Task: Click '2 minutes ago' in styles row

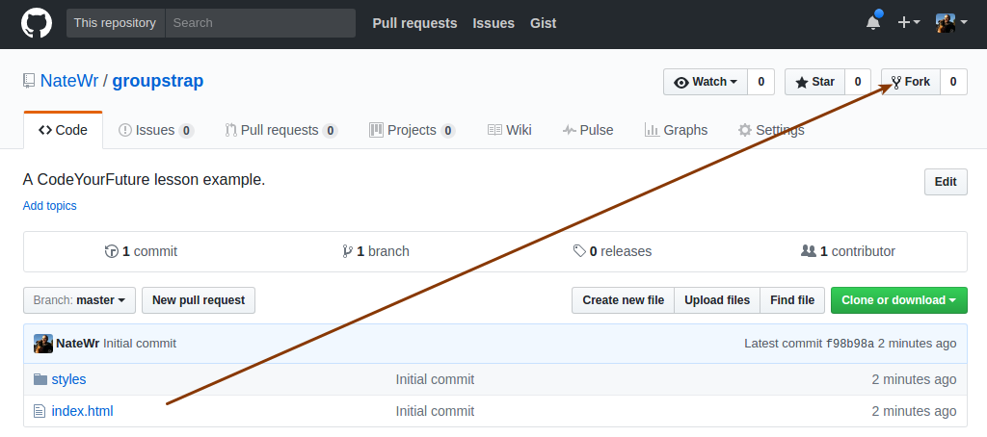Action: click(914, 380)
